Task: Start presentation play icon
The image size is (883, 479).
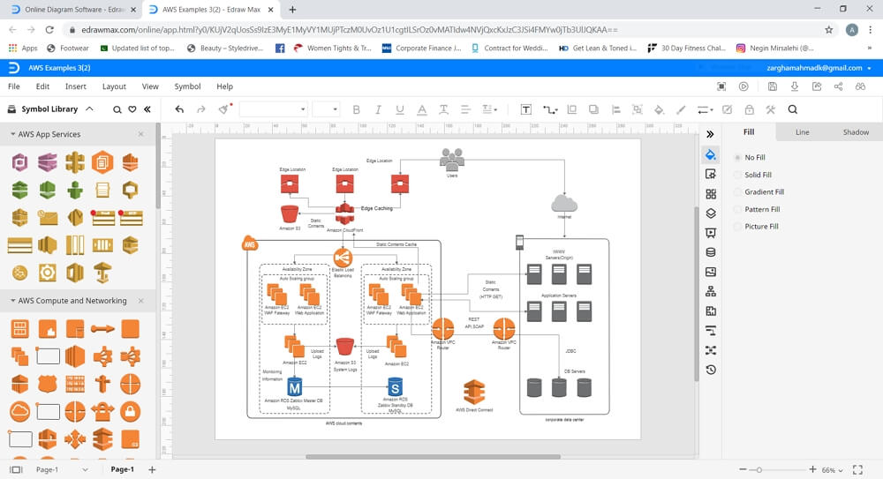Action: click(743, 86)
